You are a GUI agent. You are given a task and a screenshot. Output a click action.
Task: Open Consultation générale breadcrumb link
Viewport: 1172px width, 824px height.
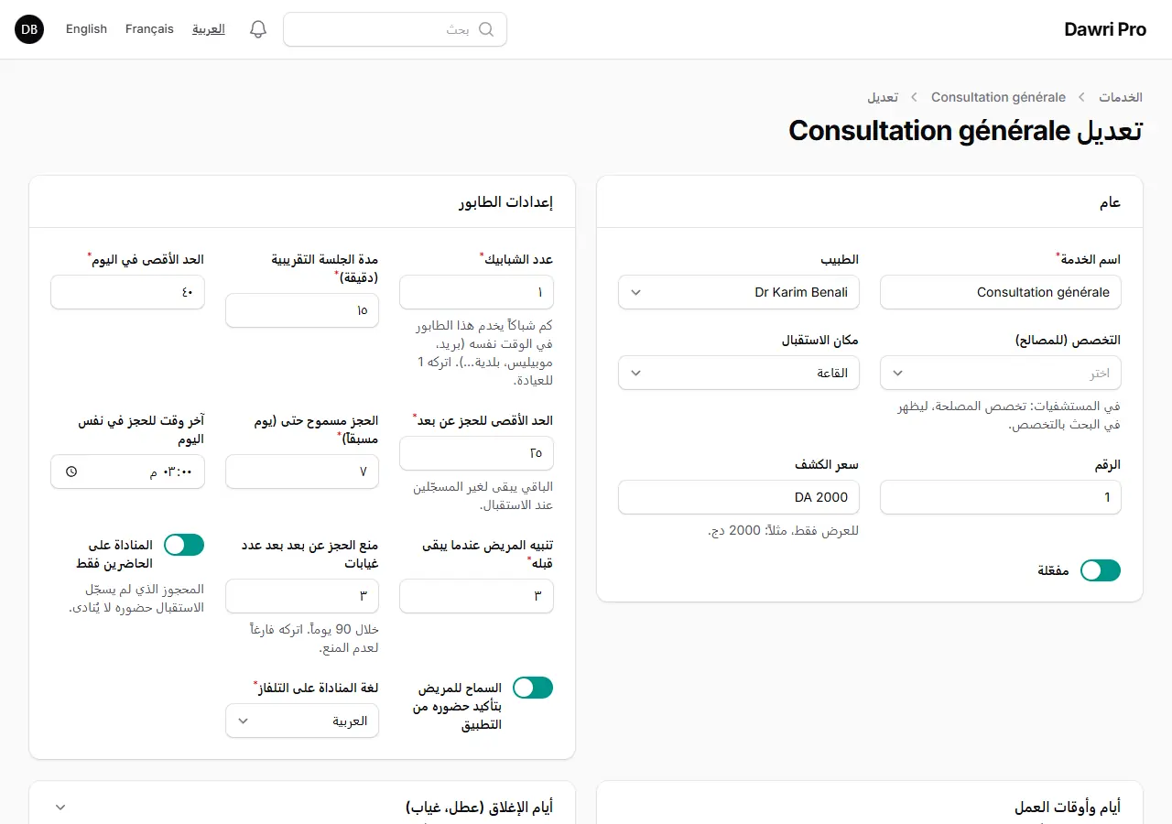[x=998, y=97]
